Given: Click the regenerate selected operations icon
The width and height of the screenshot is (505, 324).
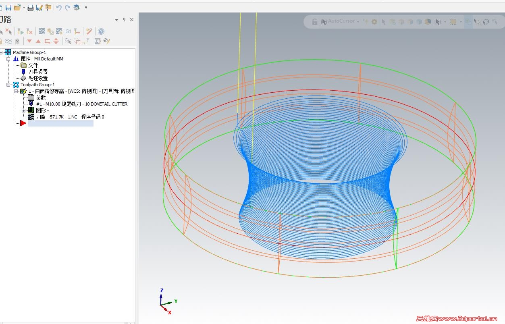Looking at the screenshot, I should (x=21, y=31).
